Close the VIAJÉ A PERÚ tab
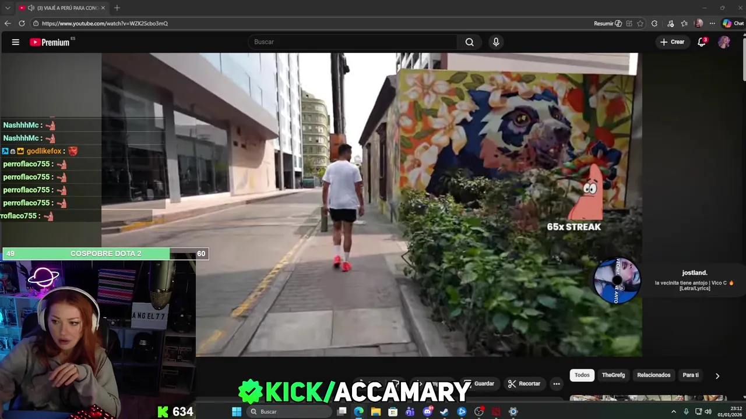Screen dimensions: 746x419 [x=103, y=8]
